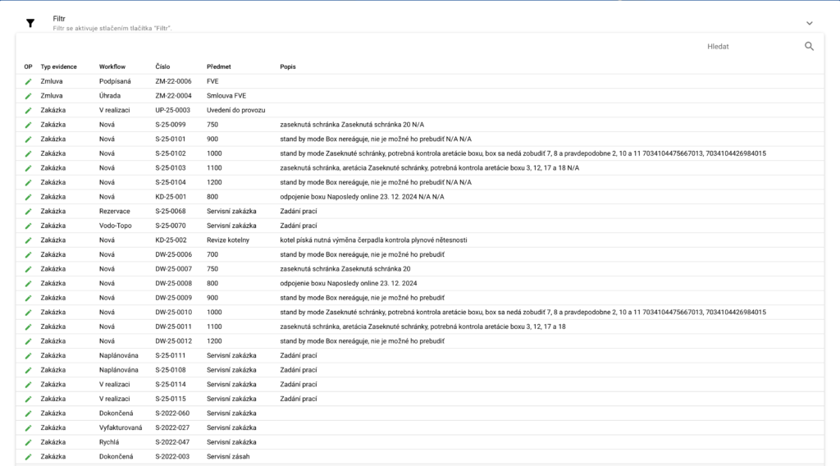Click the magnifier search icon
The width and height of the screenshot is (840, 466).
click(809, 47)
